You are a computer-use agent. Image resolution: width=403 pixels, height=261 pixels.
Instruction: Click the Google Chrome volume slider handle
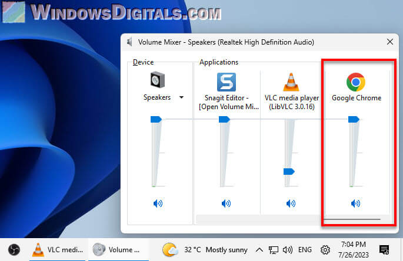pyautogui.click(x=354, y=120)
